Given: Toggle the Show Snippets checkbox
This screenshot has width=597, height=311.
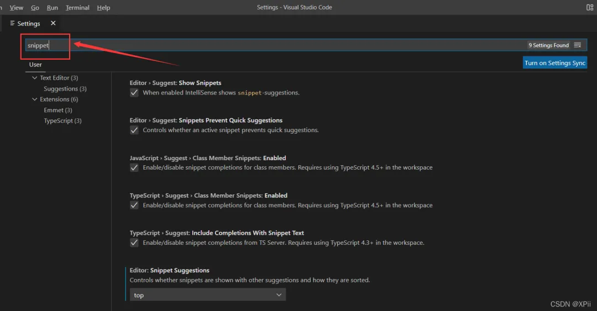Looking at the screenshot, I should [134, 92].
